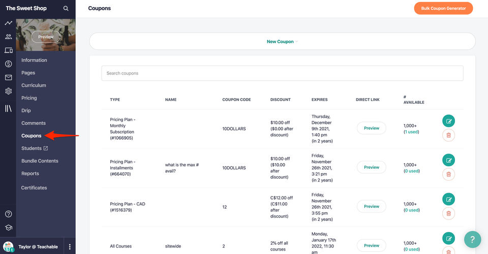Screen dimensions: 488x254
Task: Click the Bulk Coupon Generator button
Action: click(x=443, y=8)
